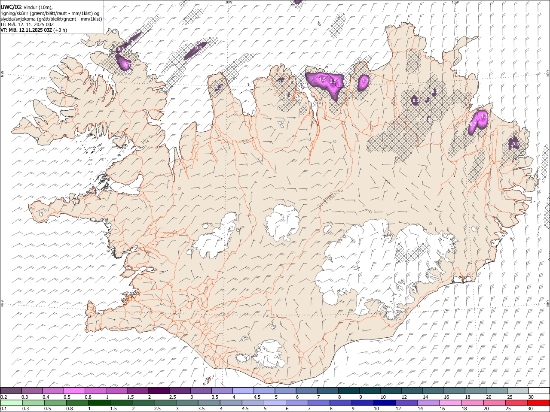Viewport: 550px width, 412px height.
Task: Click the 2.8 precipitation value on the north coast
Action: pos(333,81)
